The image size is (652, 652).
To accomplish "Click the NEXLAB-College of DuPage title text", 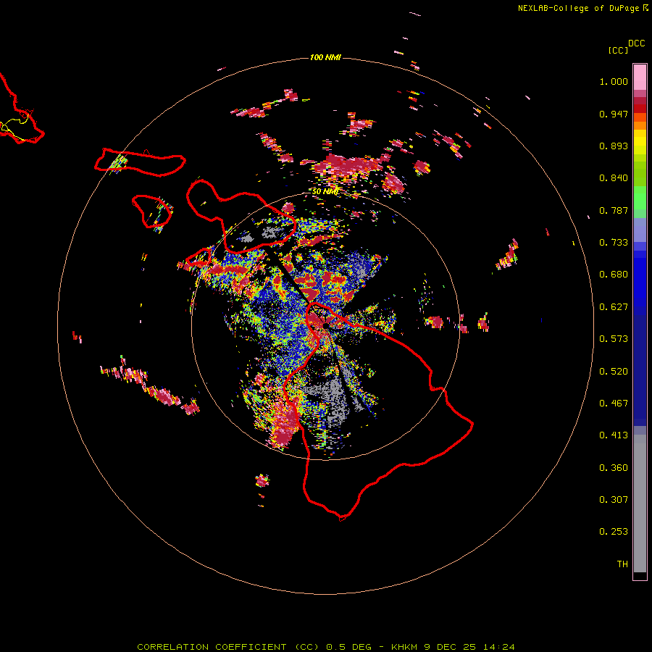I will coord(578,8).
